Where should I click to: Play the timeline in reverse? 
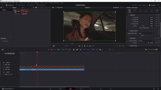(82, 46)
